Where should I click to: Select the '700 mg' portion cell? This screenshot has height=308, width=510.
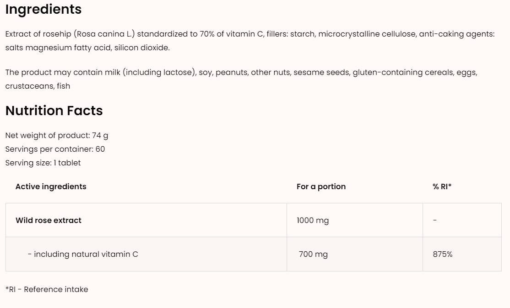point(313,254)
